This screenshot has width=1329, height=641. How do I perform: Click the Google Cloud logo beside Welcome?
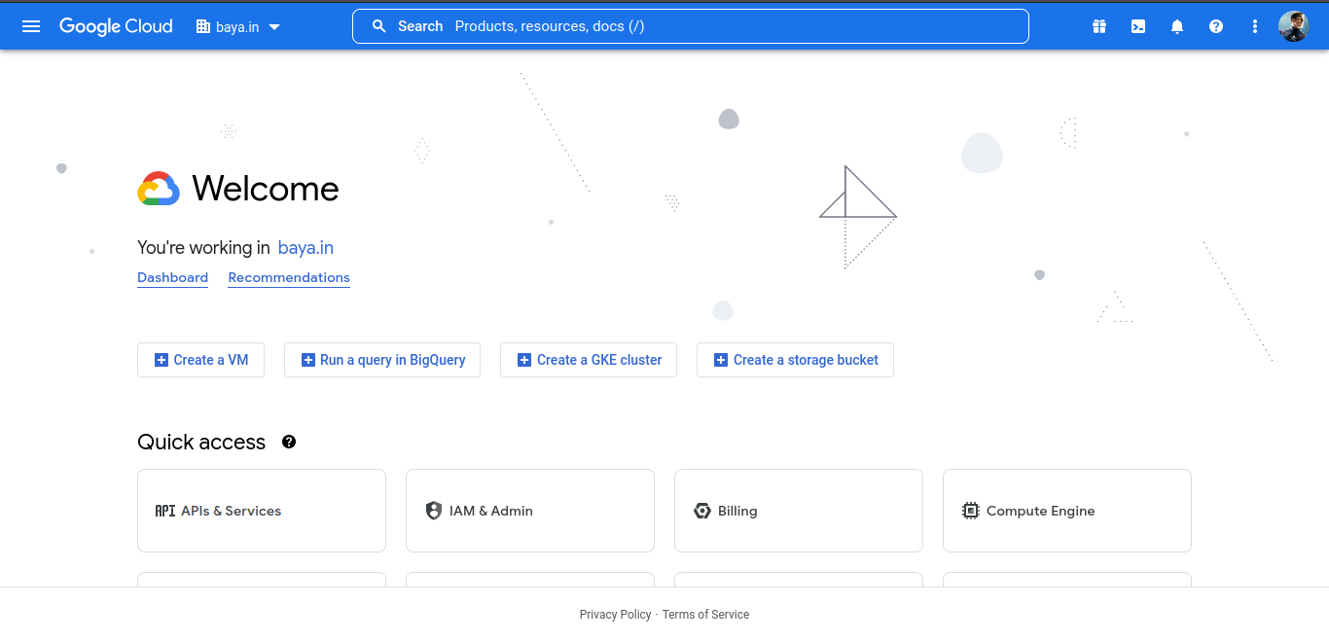click(159, 189)
